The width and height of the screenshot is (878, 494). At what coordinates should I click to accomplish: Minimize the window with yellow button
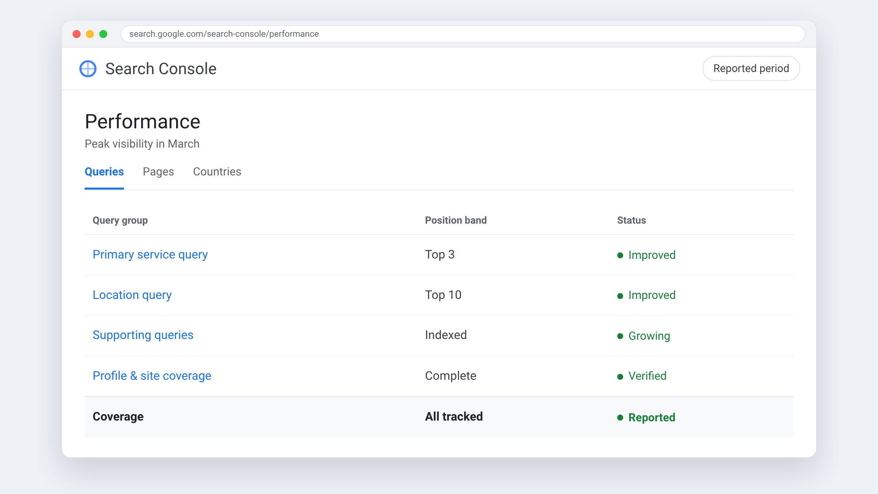90,34
